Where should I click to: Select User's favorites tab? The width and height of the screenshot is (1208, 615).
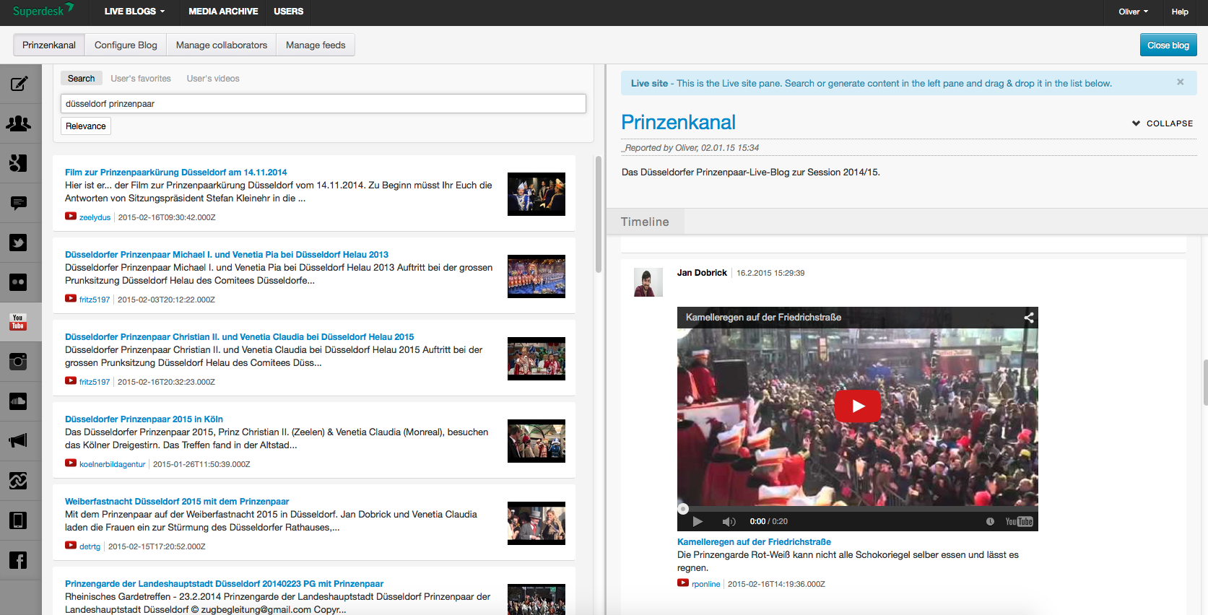click(141, 79)
